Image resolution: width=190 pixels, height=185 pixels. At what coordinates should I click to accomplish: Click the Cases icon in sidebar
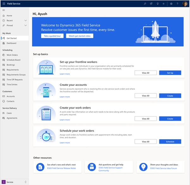tap(3, 113)
